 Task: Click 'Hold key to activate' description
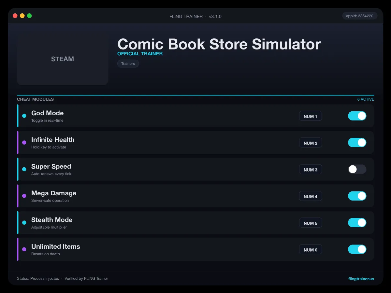click(49, 147)
